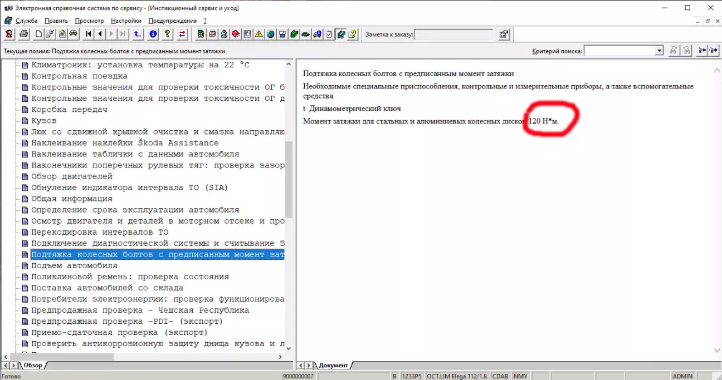This screenshot has width=722, height=380.
Task: Click the yellow warning triangle icon
Action: pyautogui.click(x=259, y=34)
